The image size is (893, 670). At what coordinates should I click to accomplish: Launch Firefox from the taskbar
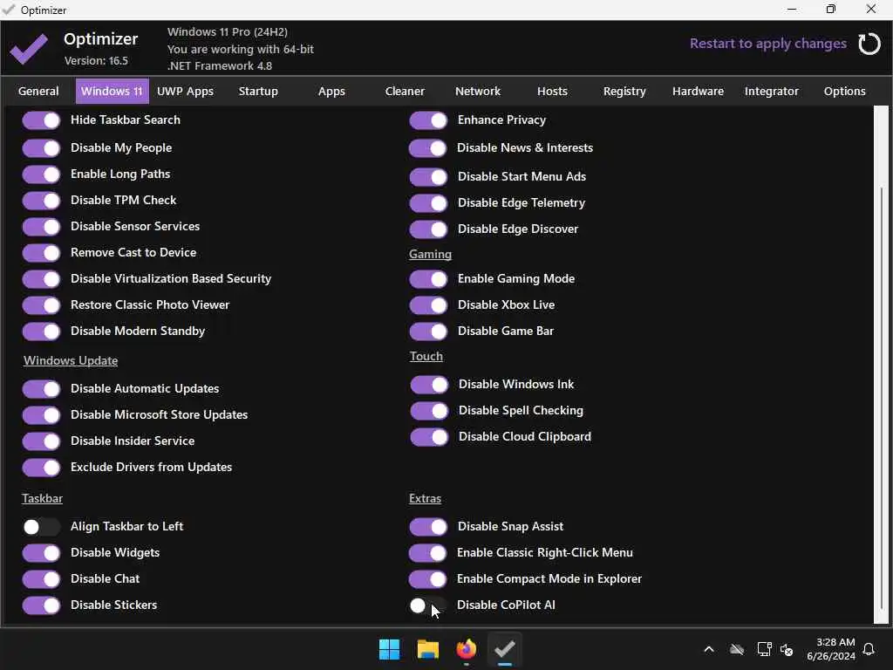467,649
